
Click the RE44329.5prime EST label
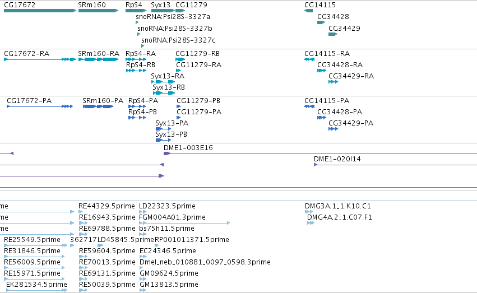click(106, 206)
